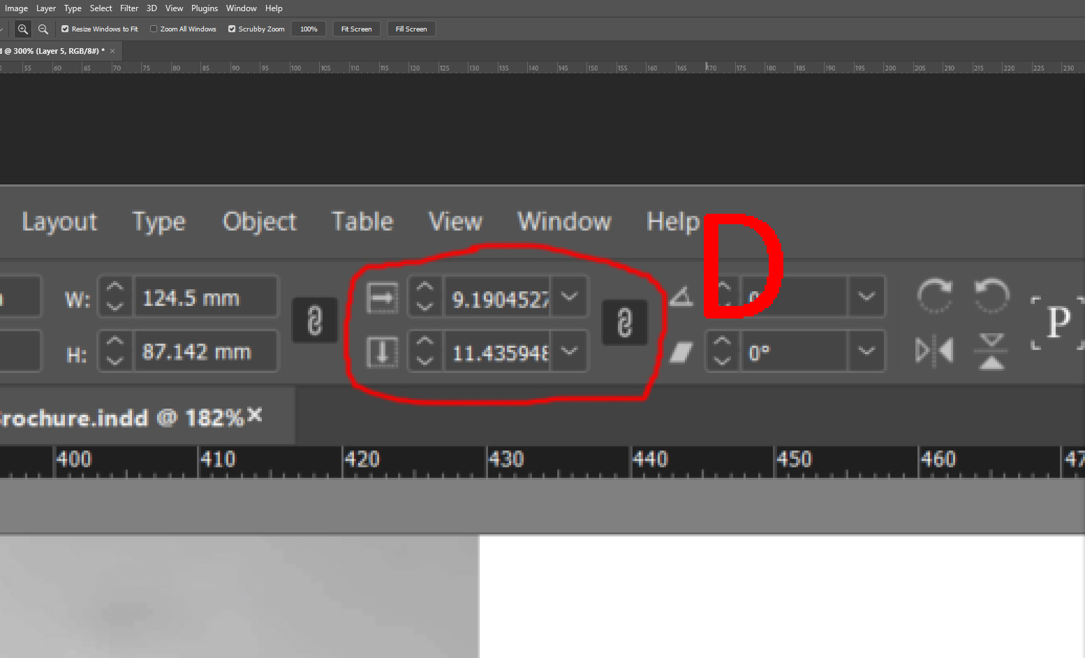Image resolution: width=1085 pixels, height=658 pixels.
Task: Click the rotate 90° clockwise icon
Action: coord(934,296)
